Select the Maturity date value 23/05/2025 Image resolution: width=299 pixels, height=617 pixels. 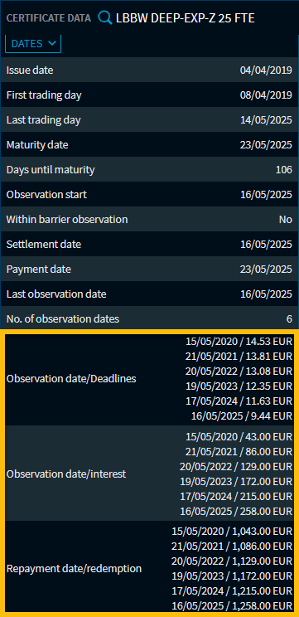[267, 145]
